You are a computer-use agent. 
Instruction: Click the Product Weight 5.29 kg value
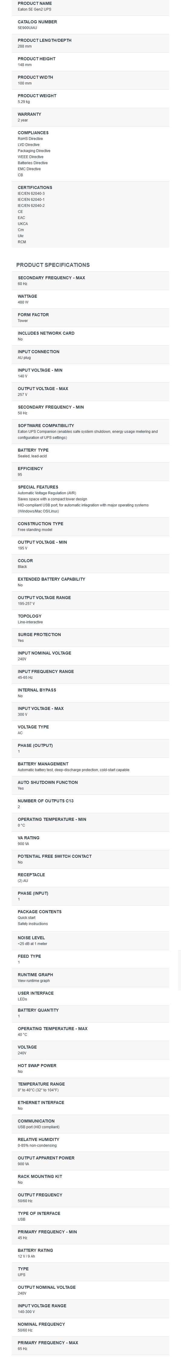tap(24, 101)
